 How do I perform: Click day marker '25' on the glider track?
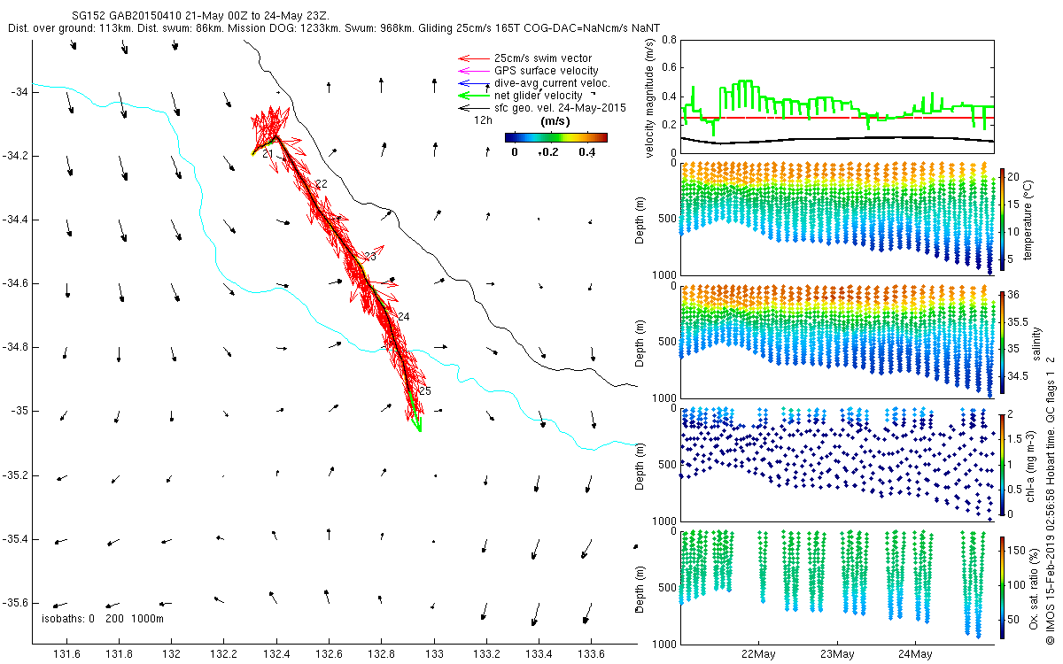(x=425, y=391)
